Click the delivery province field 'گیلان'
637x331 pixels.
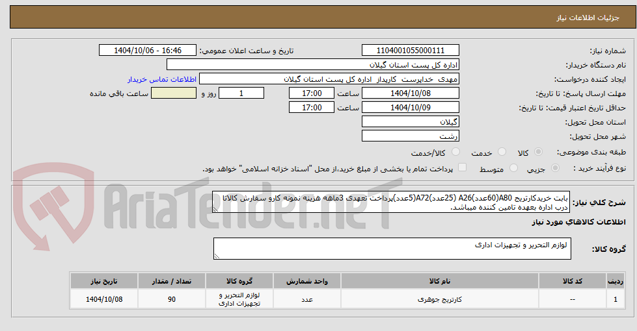411,121
